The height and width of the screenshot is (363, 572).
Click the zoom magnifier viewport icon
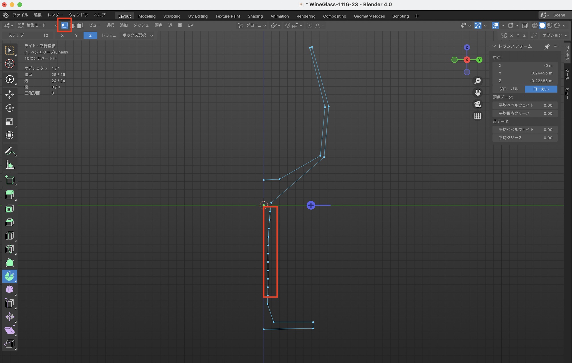477,81
